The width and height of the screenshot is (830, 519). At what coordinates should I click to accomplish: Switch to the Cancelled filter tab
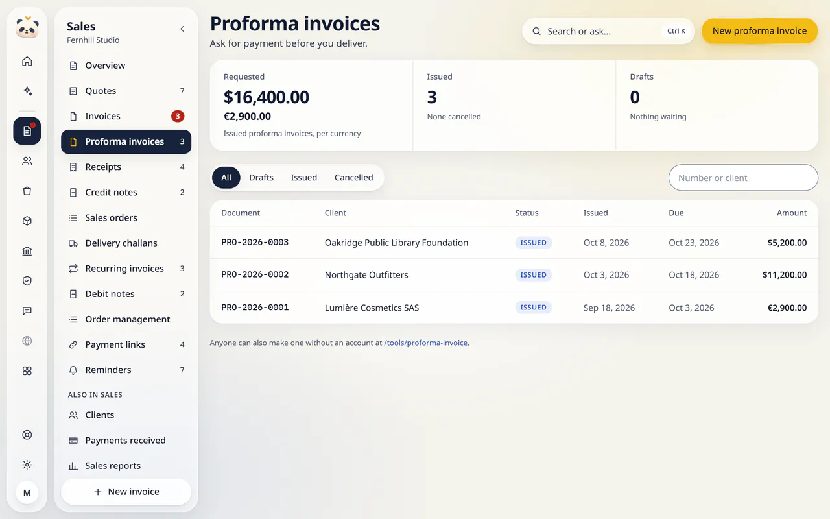click(354, 178)
